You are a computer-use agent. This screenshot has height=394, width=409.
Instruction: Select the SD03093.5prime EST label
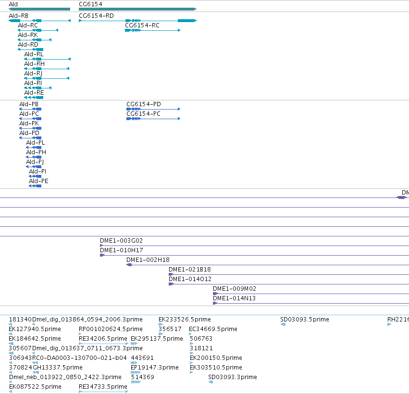coord(304,320)
